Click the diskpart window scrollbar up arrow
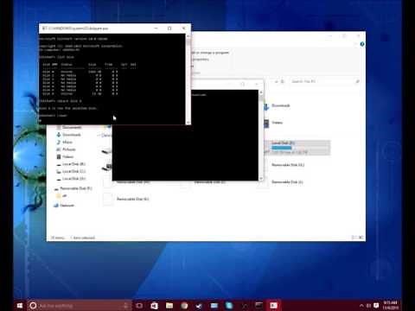The width and height of the screenshot is (415, 311). pos(188,36)
